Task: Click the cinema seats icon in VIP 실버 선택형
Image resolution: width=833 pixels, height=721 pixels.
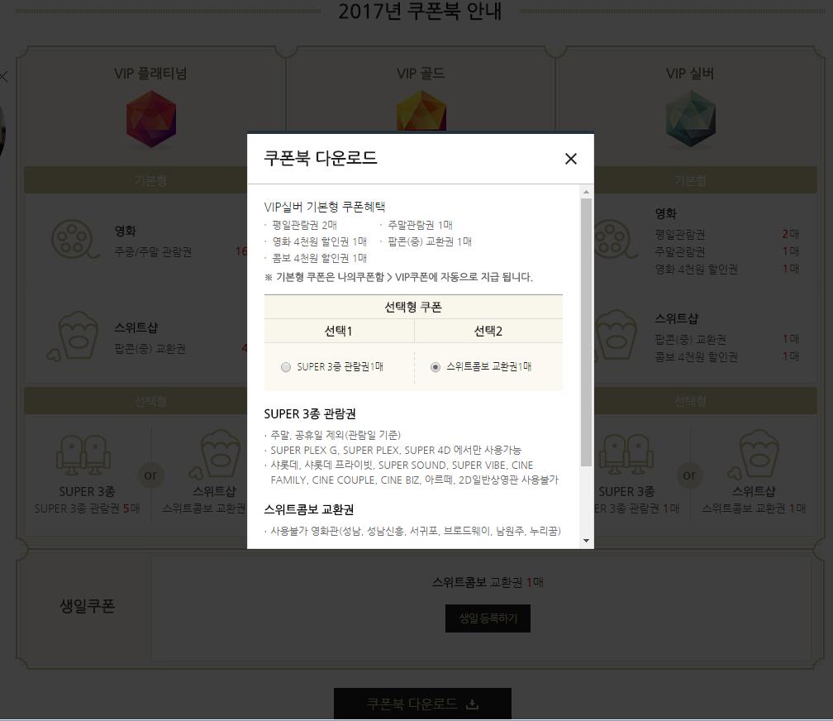Action: [x=626, y=455]
